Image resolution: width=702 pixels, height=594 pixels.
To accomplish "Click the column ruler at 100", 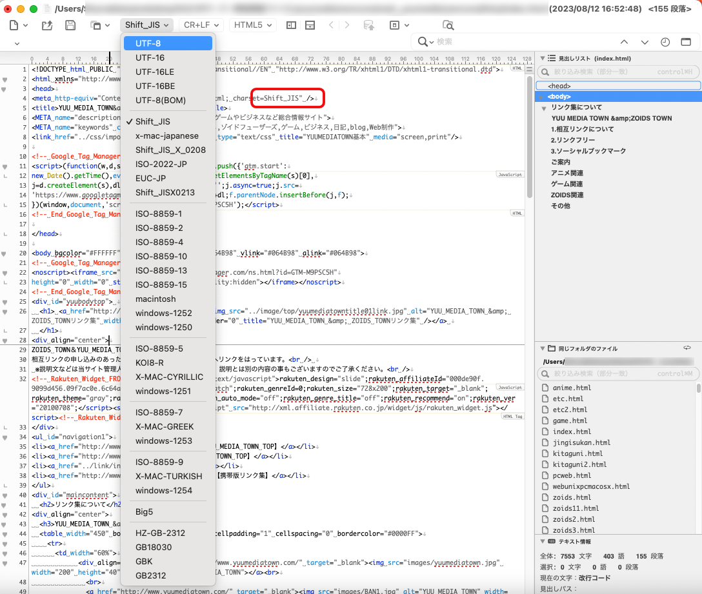I will click(419, 59).
